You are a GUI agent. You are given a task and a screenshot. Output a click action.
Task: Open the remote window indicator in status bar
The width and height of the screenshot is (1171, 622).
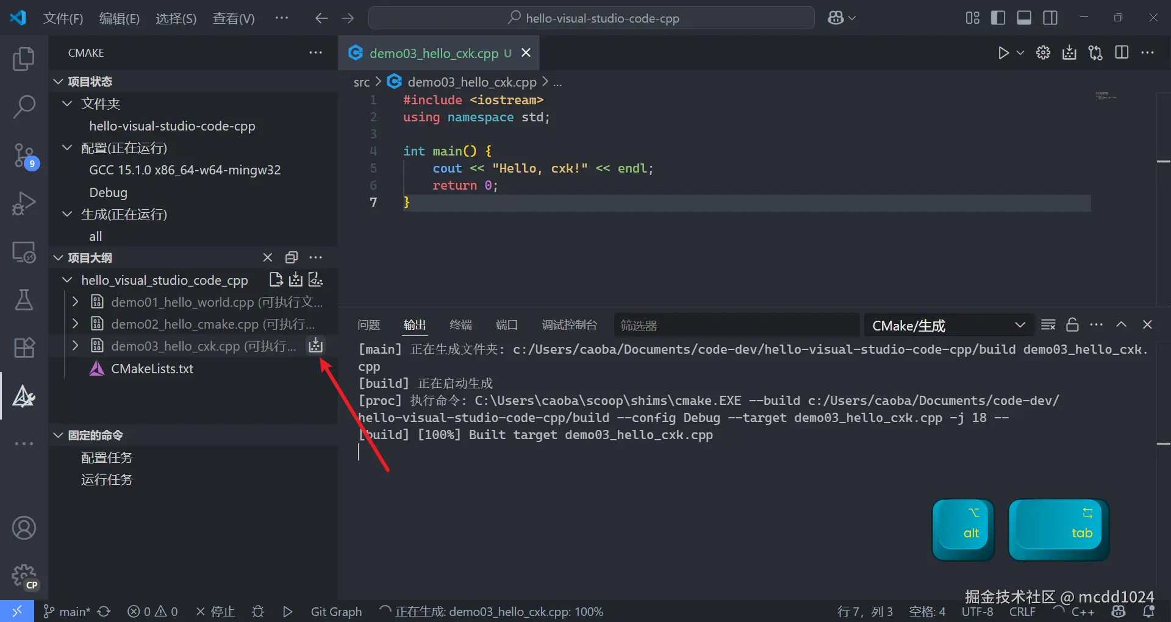(x=17, y=611)
